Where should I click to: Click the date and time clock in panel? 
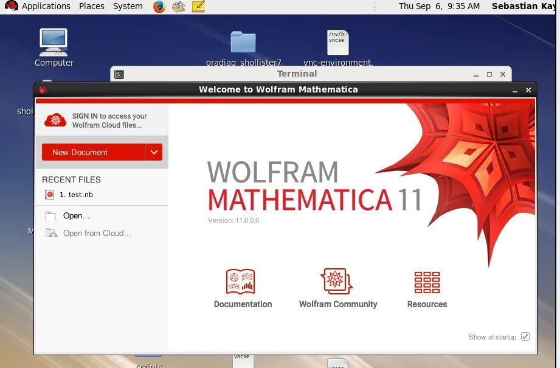coord(439,6)
